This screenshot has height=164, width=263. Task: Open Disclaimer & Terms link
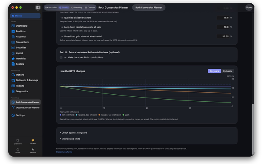(64, 152)
